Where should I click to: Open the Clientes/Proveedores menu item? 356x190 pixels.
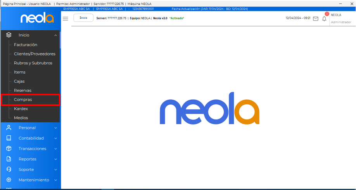tap(35, 54)
